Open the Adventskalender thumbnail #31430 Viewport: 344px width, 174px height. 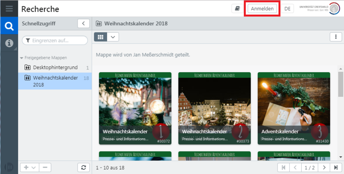[x=294, y=108]
